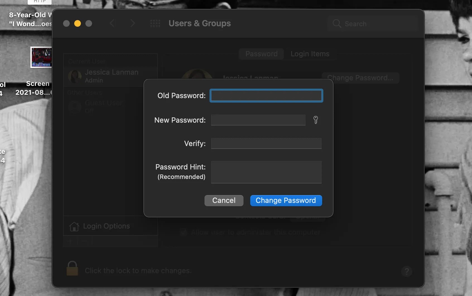
Task: Select the Login Options house icon
Action: (74, 226)
